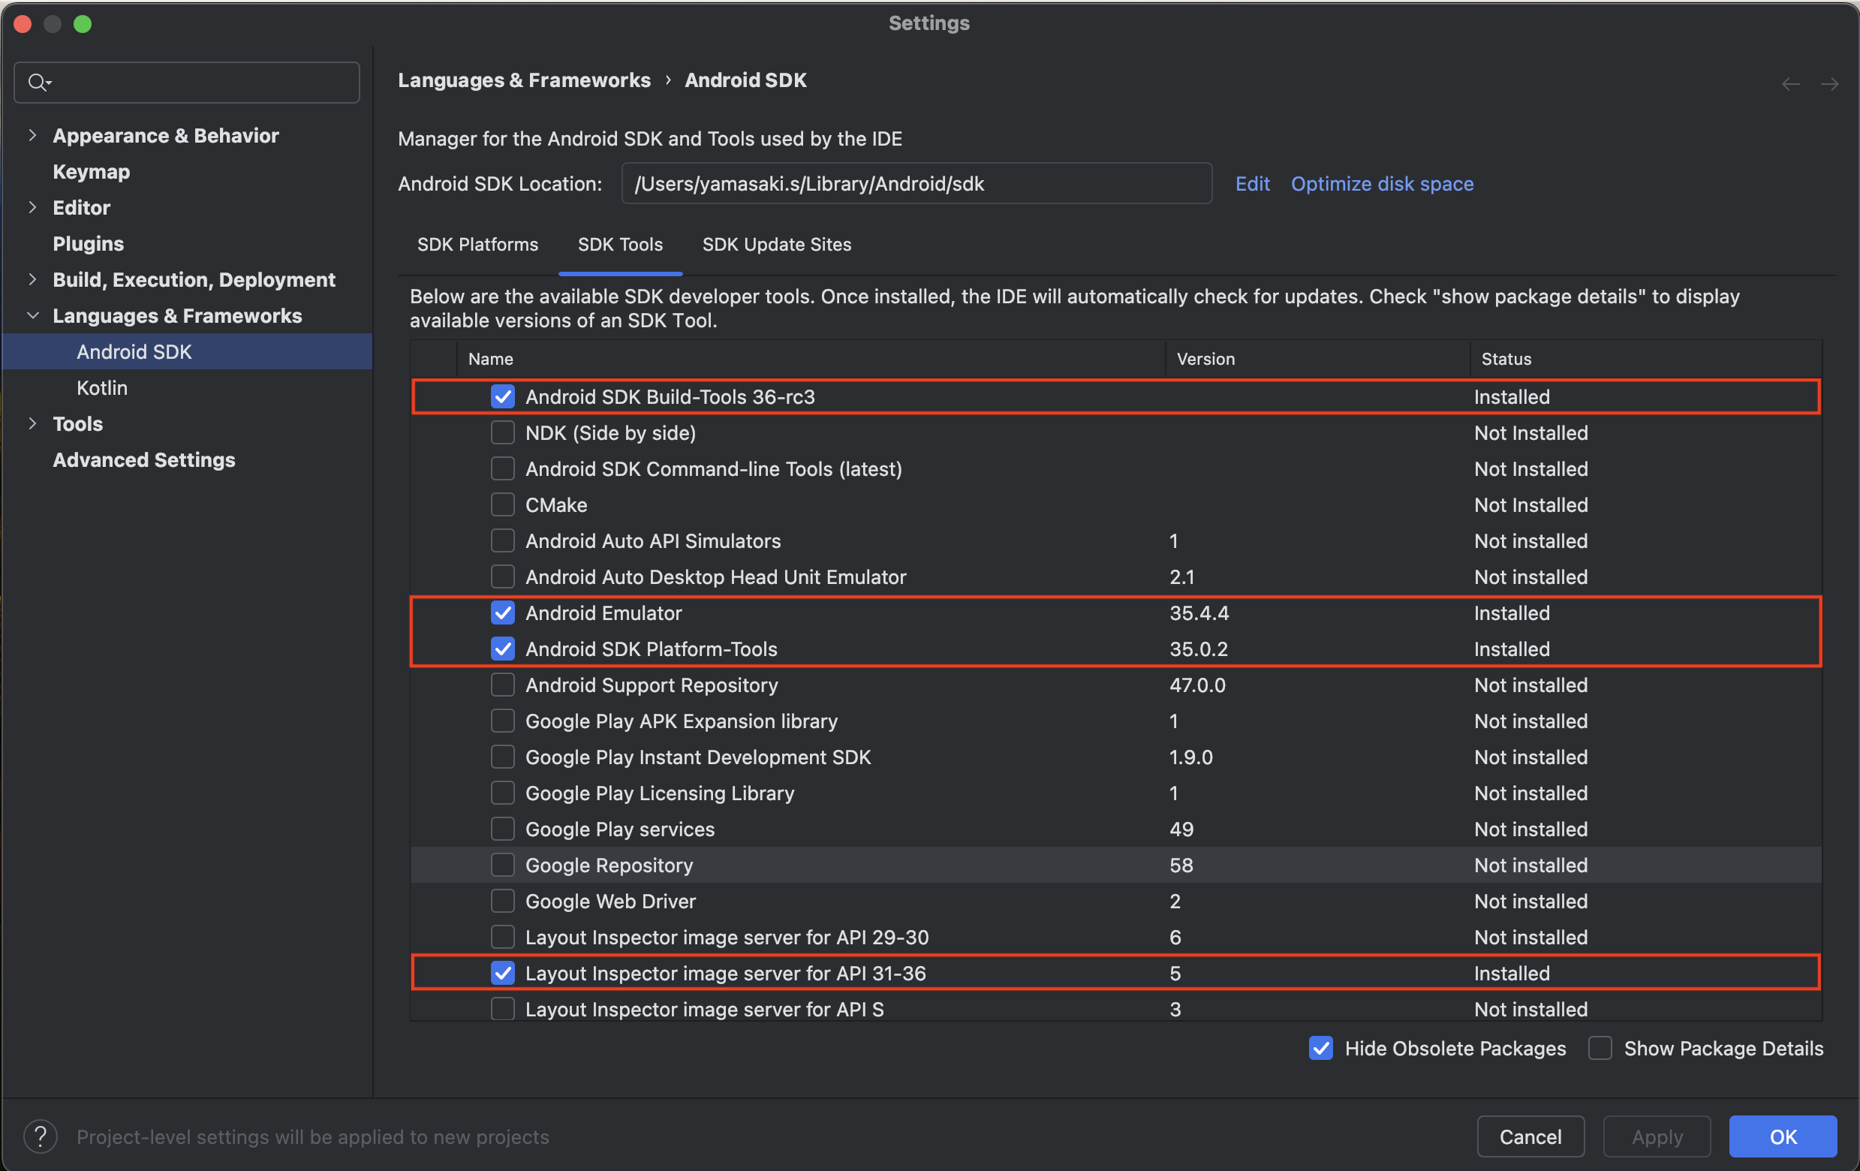The width and height of the screenshot is (1860, 1171).
Task: Open SDK Update Sites tab
Action: pos(776,245)
